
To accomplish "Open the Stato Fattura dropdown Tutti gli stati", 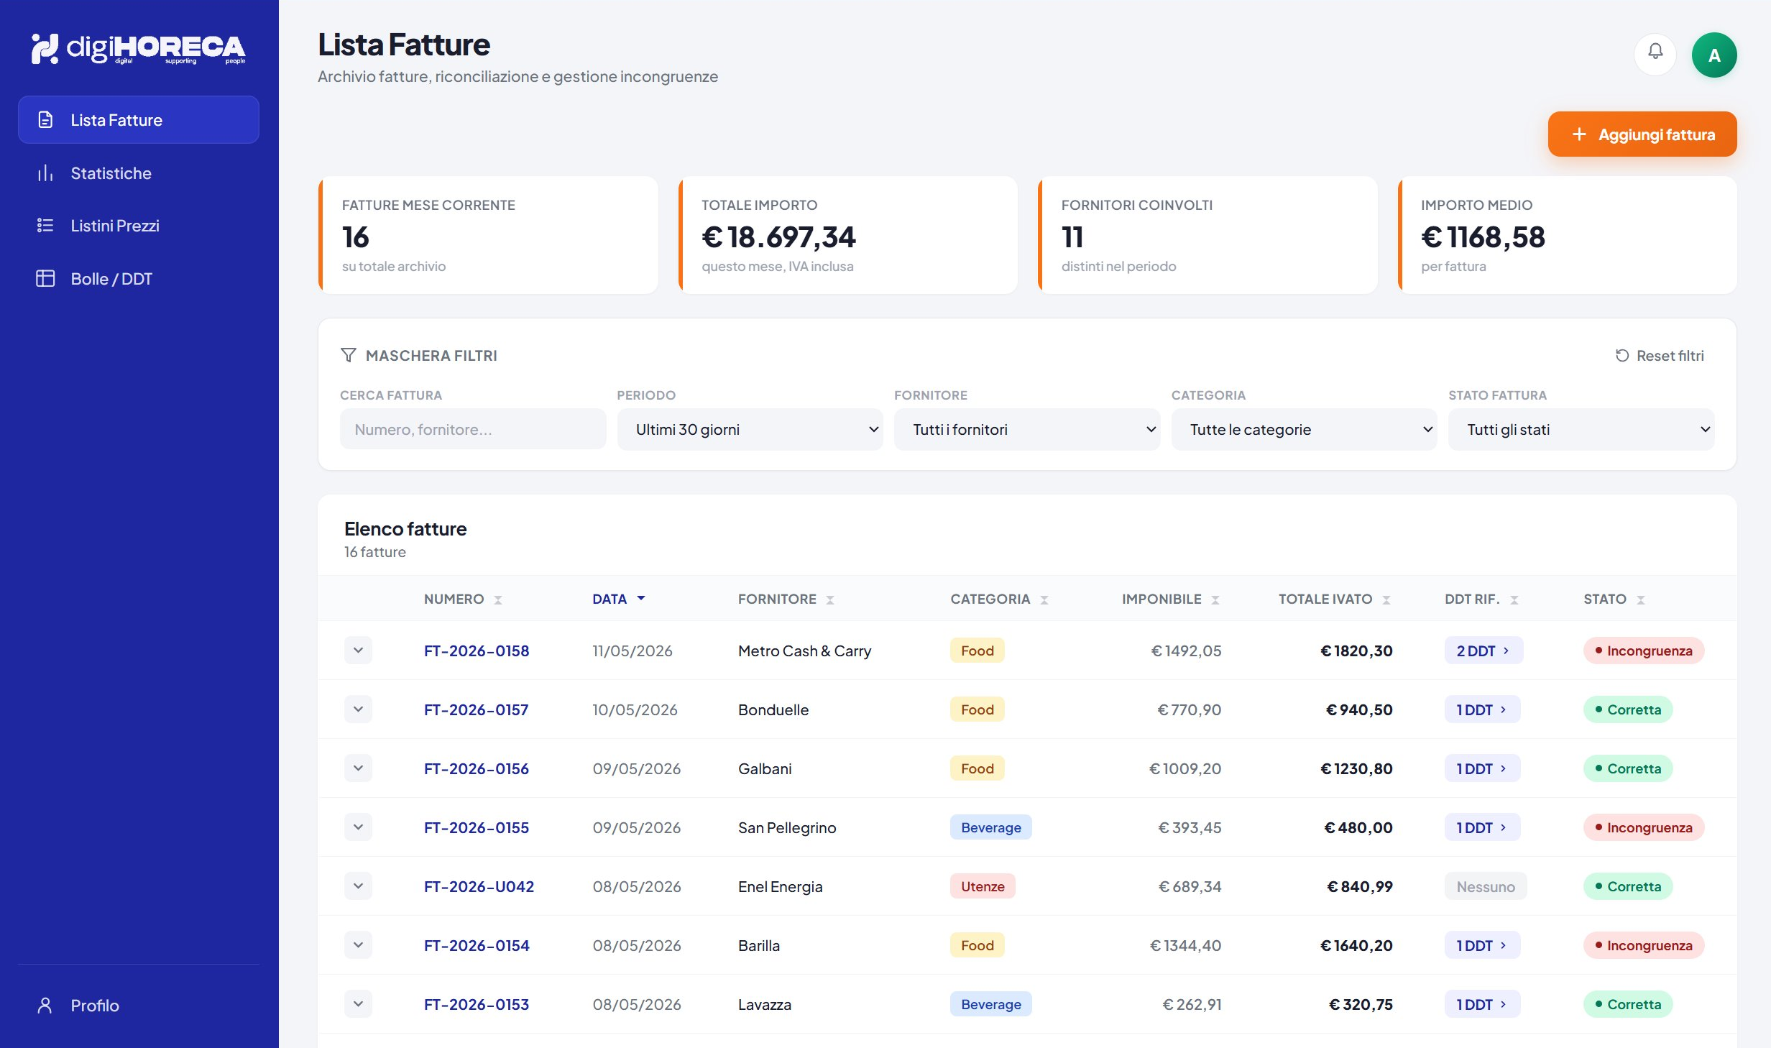I will [1581, 430].
